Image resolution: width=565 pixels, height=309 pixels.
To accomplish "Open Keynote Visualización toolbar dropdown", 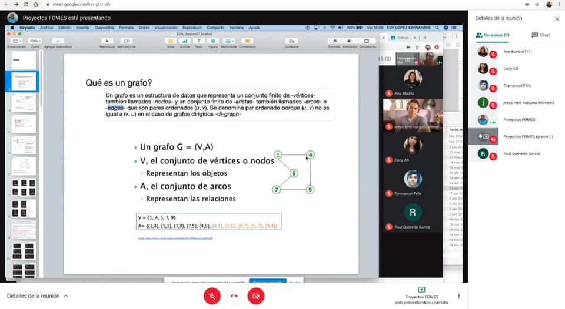I will click(16, 41).
